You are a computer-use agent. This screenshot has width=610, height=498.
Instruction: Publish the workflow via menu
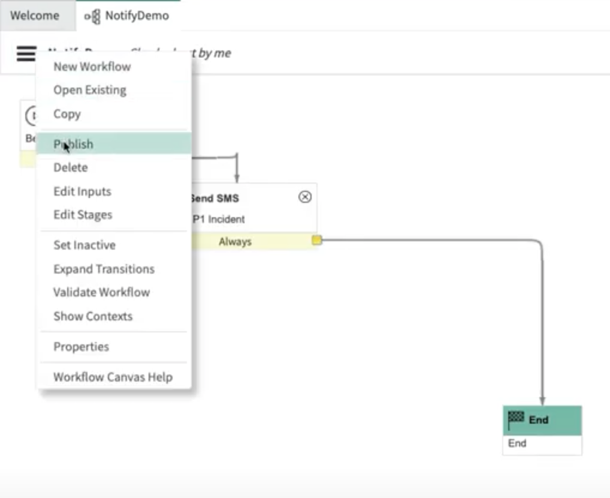(x=114, y=143)
